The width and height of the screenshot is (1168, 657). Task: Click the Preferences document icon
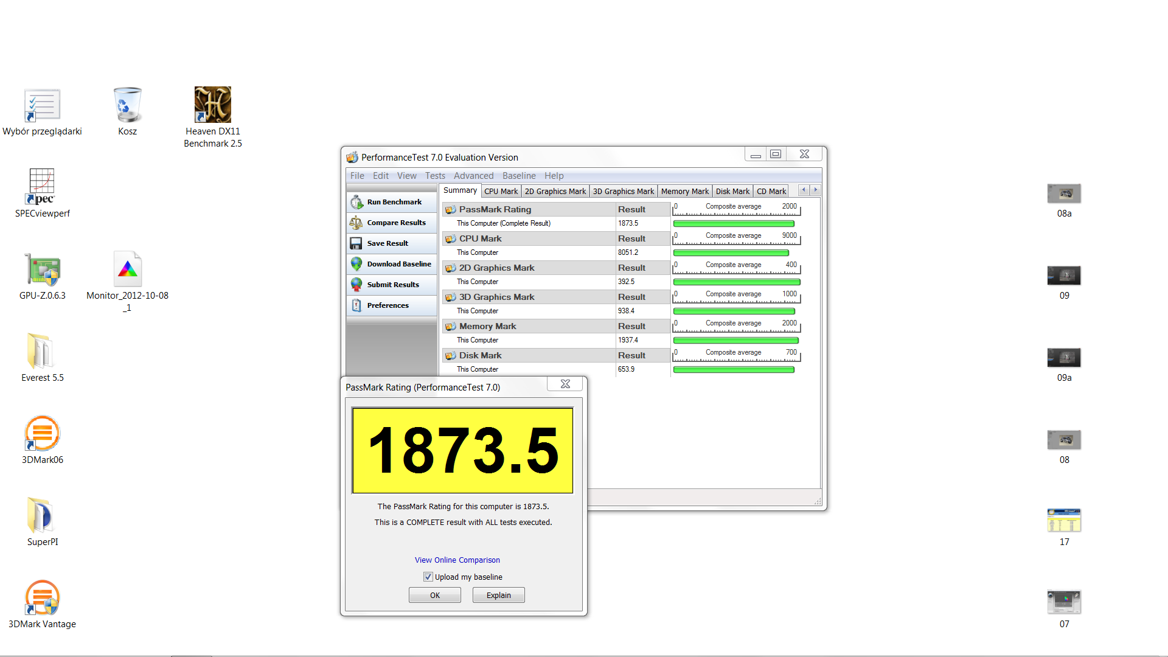pos(356,305)
